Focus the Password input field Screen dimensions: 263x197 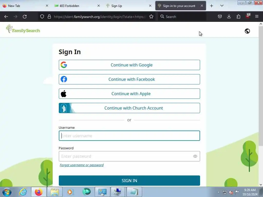[129, 156]
